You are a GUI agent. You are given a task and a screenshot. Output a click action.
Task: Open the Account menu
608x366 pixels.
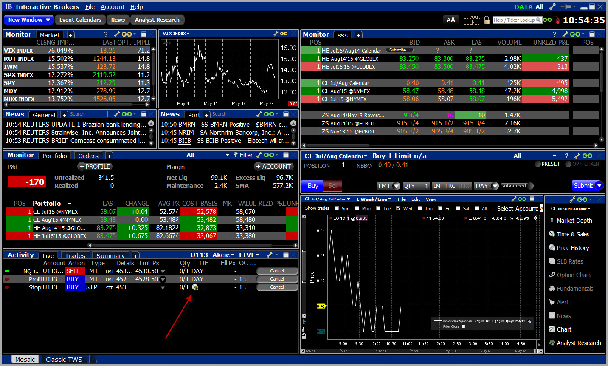tap(113, 7)
